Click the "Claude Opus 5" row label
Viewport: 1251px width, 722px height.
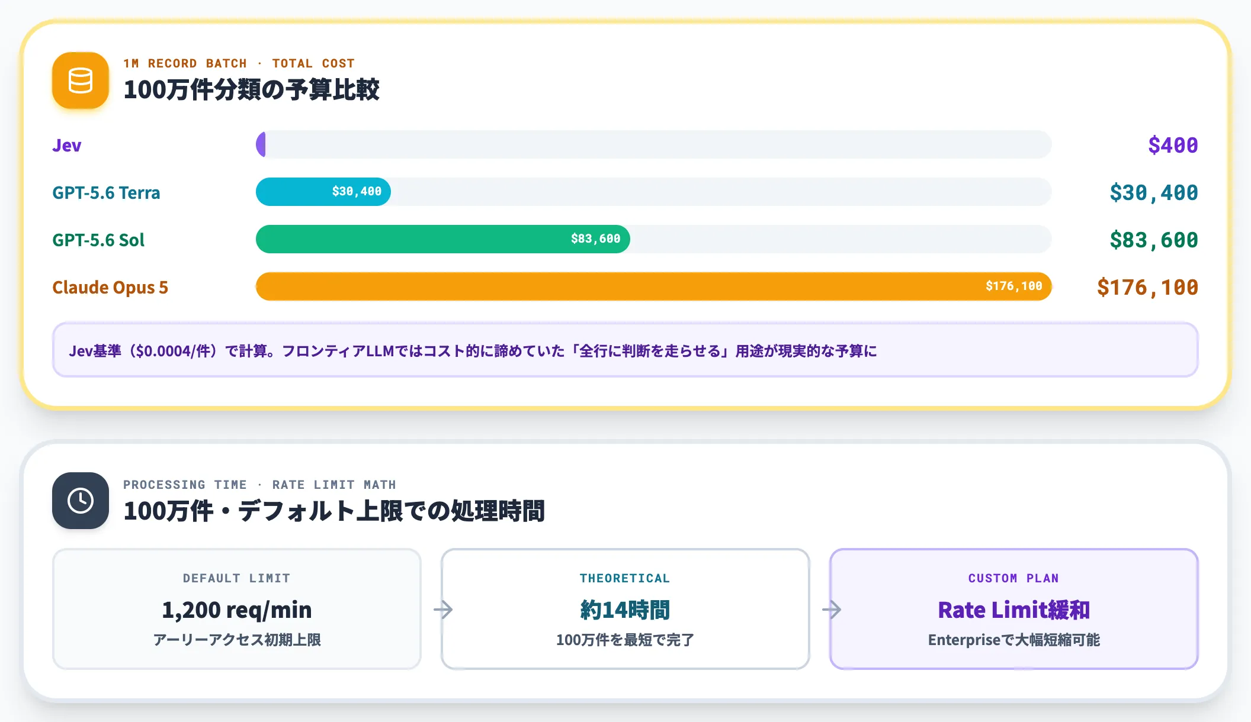coord(110,288)
